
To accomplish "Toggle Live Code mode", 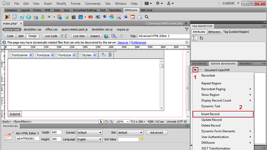I will point(51,36).
